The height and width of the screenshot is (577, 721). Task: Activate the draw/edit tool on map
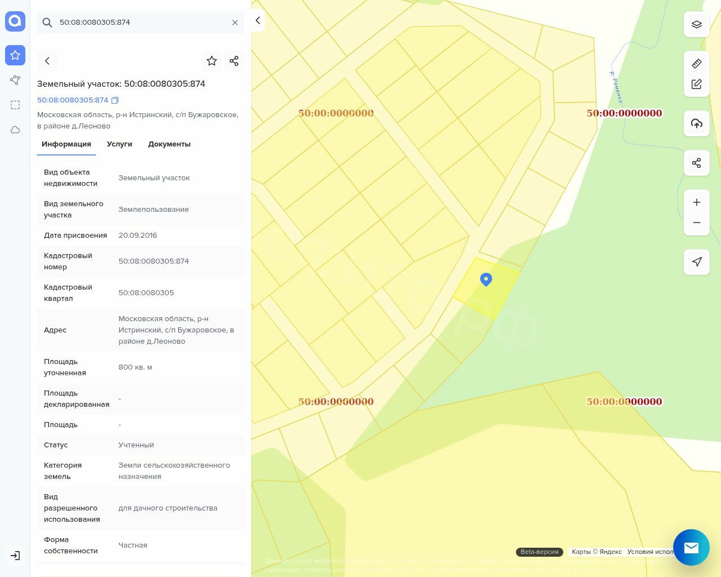click(x=697, y=84)
